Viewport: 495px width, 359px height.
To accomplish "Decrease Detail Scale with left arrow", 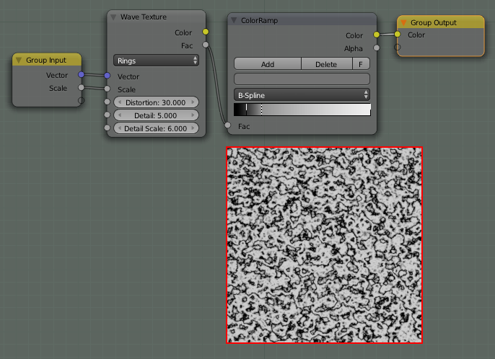I will tap(120, 128).
